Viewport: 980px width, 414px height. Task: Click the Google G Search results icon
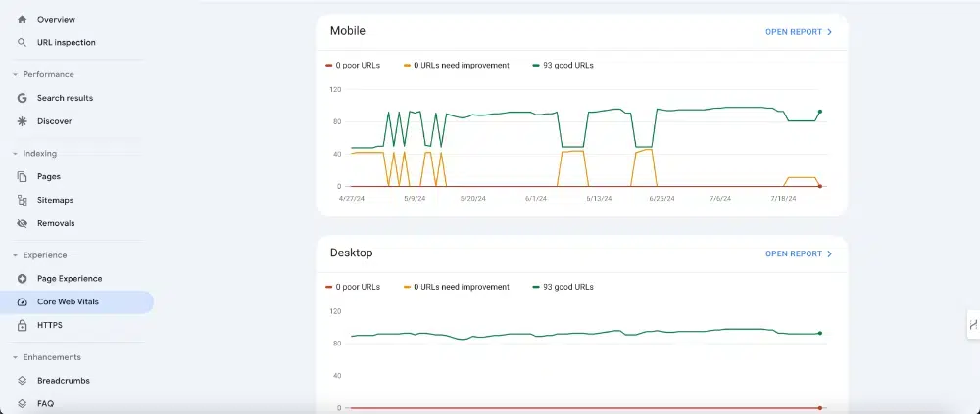click(x=23, y=98)
